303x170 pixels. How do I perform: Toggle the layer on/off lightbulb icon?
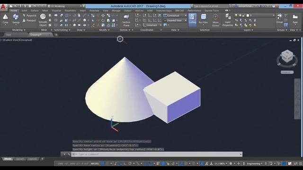point(236,16)
